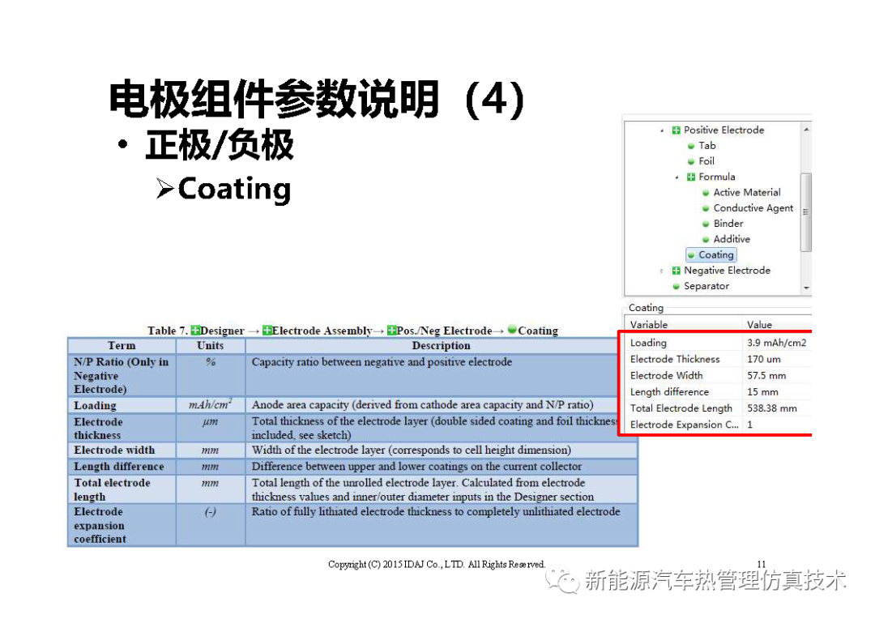Edit the Electrode Width value 57.5 mm
This screenshot has height=619, width=875.
[766, 376]
